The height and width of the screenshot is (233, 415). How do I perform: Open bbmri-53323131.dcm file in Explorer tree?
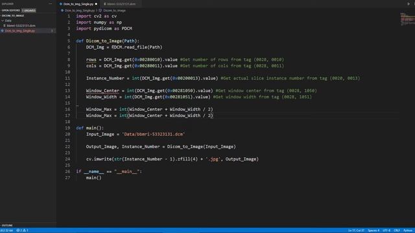21,26
